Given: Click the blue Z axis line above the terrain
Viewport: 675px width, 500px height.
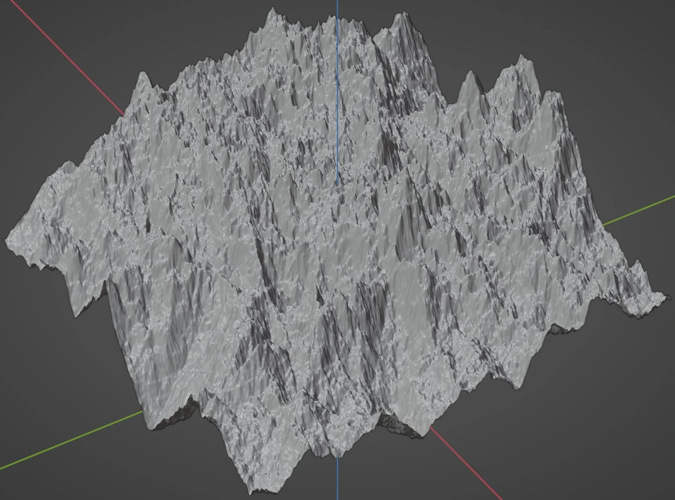Looking at the screenshot, I should tap(337, 6).
